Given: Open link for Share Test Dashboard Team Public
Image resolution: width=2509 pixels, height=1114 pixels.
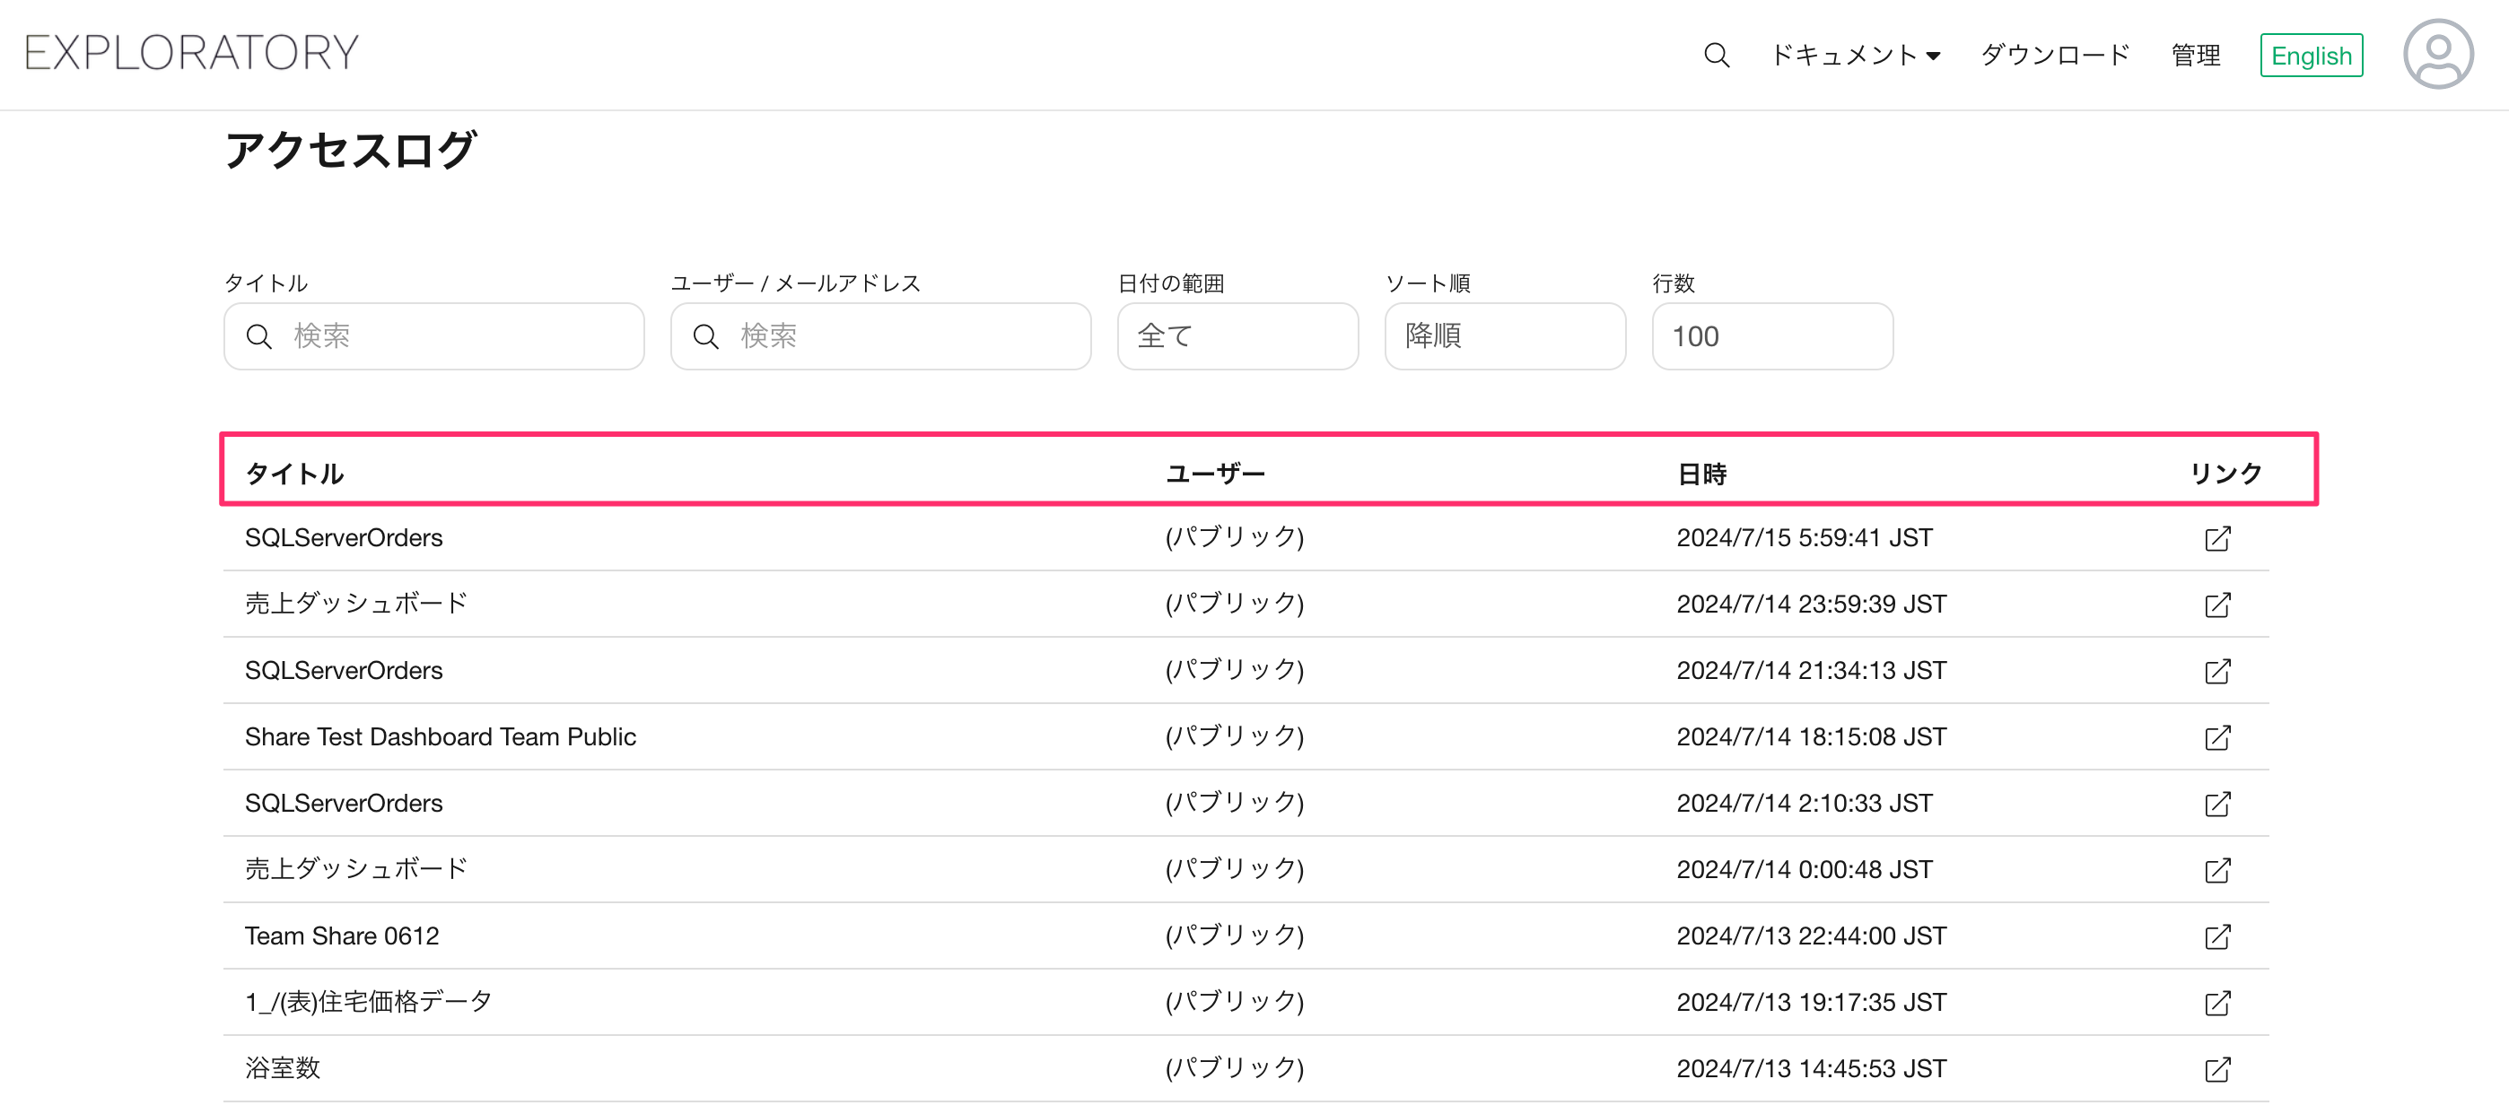Looking at the screenshot, I should pos(2217,737).
